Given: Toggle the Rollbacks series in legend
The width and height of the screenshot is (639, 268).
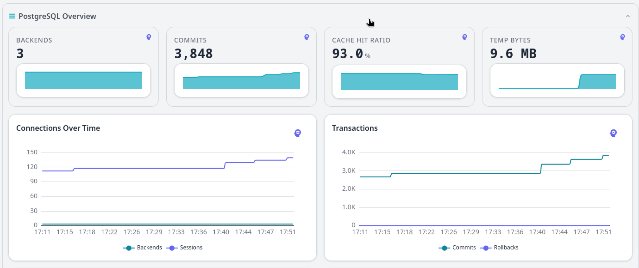Looking at the screenshot, I should coord(499,247).
